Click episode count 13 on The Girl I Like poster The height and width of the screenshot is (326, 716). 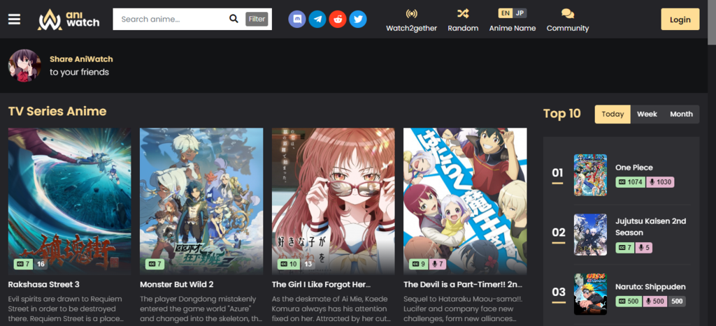pos(308,264)
